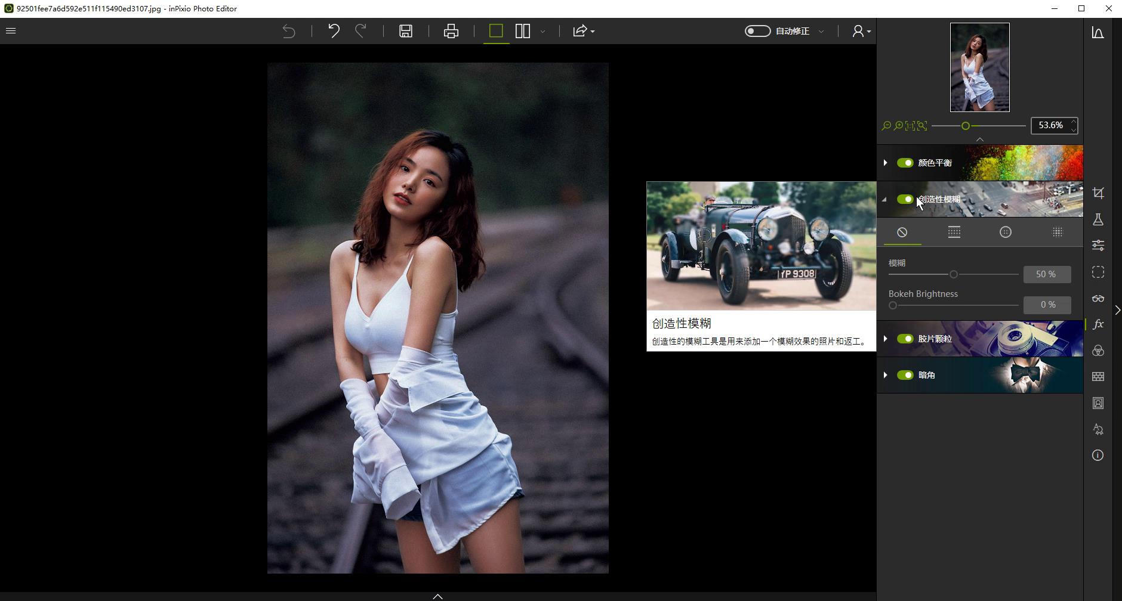
Task: Select single image view mode
Action: point(496,31)
